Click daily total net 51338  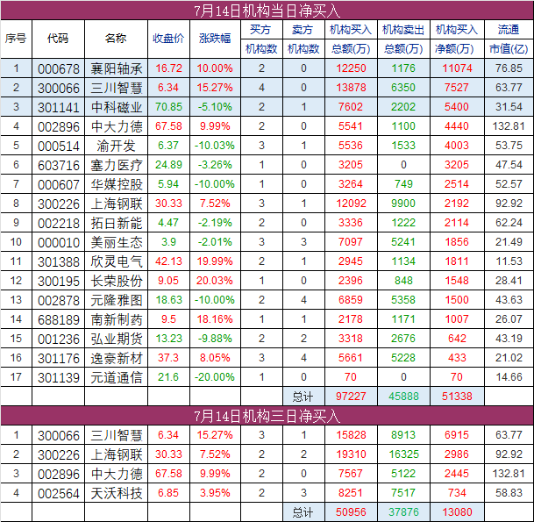coord(457,397)
